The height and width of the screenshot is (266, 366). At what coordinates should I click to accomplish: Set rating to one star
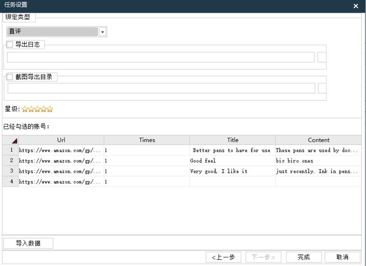click(25, 109)
